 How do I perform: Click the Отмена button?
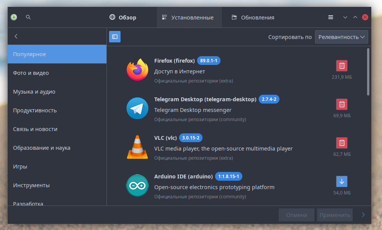pyautogui.click(x=297, y=215)
